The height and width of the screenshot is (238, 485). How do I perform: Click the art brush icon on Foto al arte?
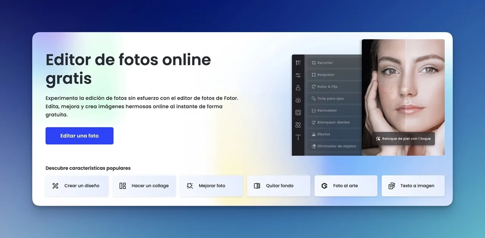click(324, 185)
